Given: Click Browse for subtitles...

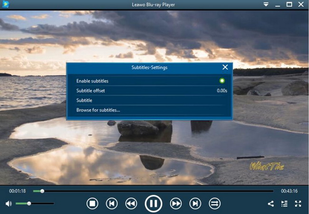Looking at the screenshot, I should (98, 110).
